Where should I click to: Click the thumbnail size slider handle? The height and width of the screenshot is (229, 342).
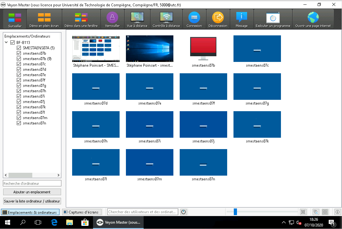tap(235, 212)
